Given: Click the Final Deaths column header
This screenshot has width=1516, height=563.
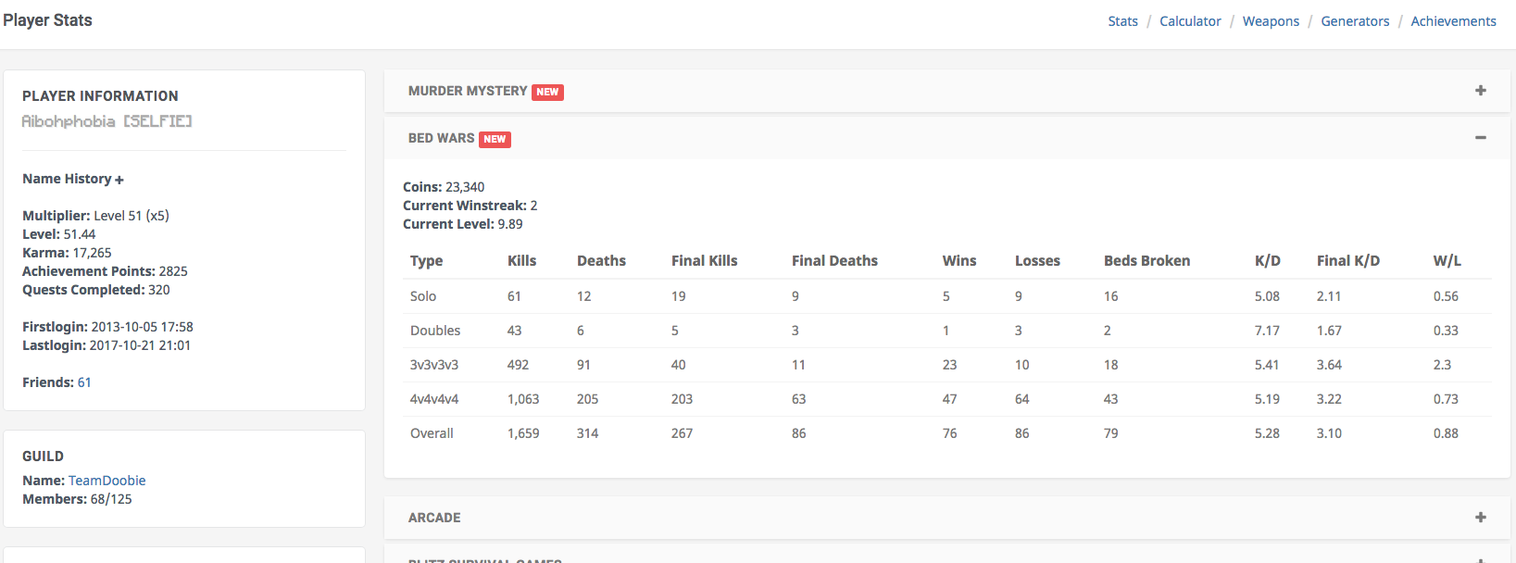Looking at the screenshot, I should click(834, 261).
